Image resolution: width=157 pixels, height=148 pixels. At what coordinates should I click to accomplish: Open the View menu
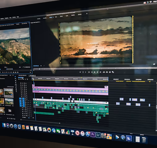(x=10, y=18)
